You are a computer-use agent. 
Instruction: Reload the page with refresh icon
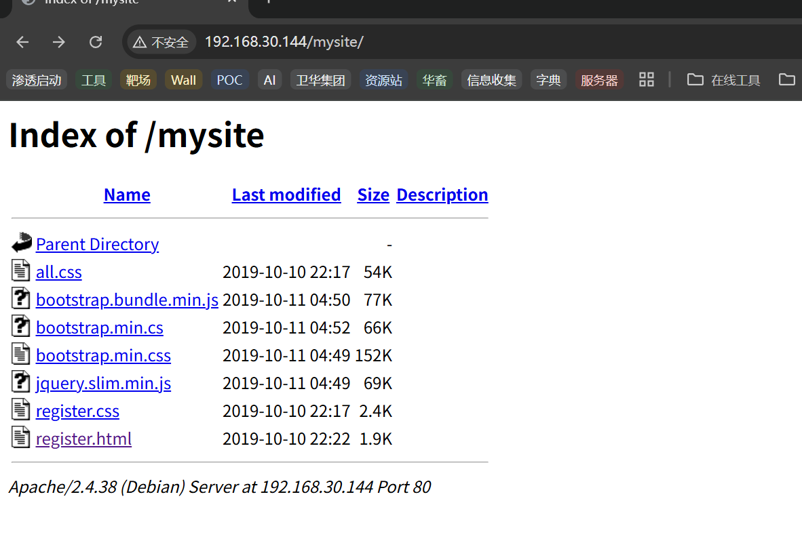coord(96,42)
